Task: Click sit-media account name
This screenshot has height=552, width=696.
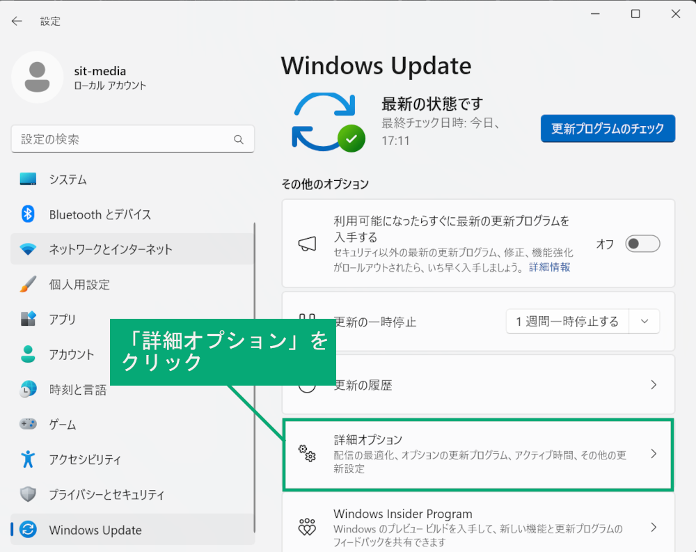Action: coord(100,71)
